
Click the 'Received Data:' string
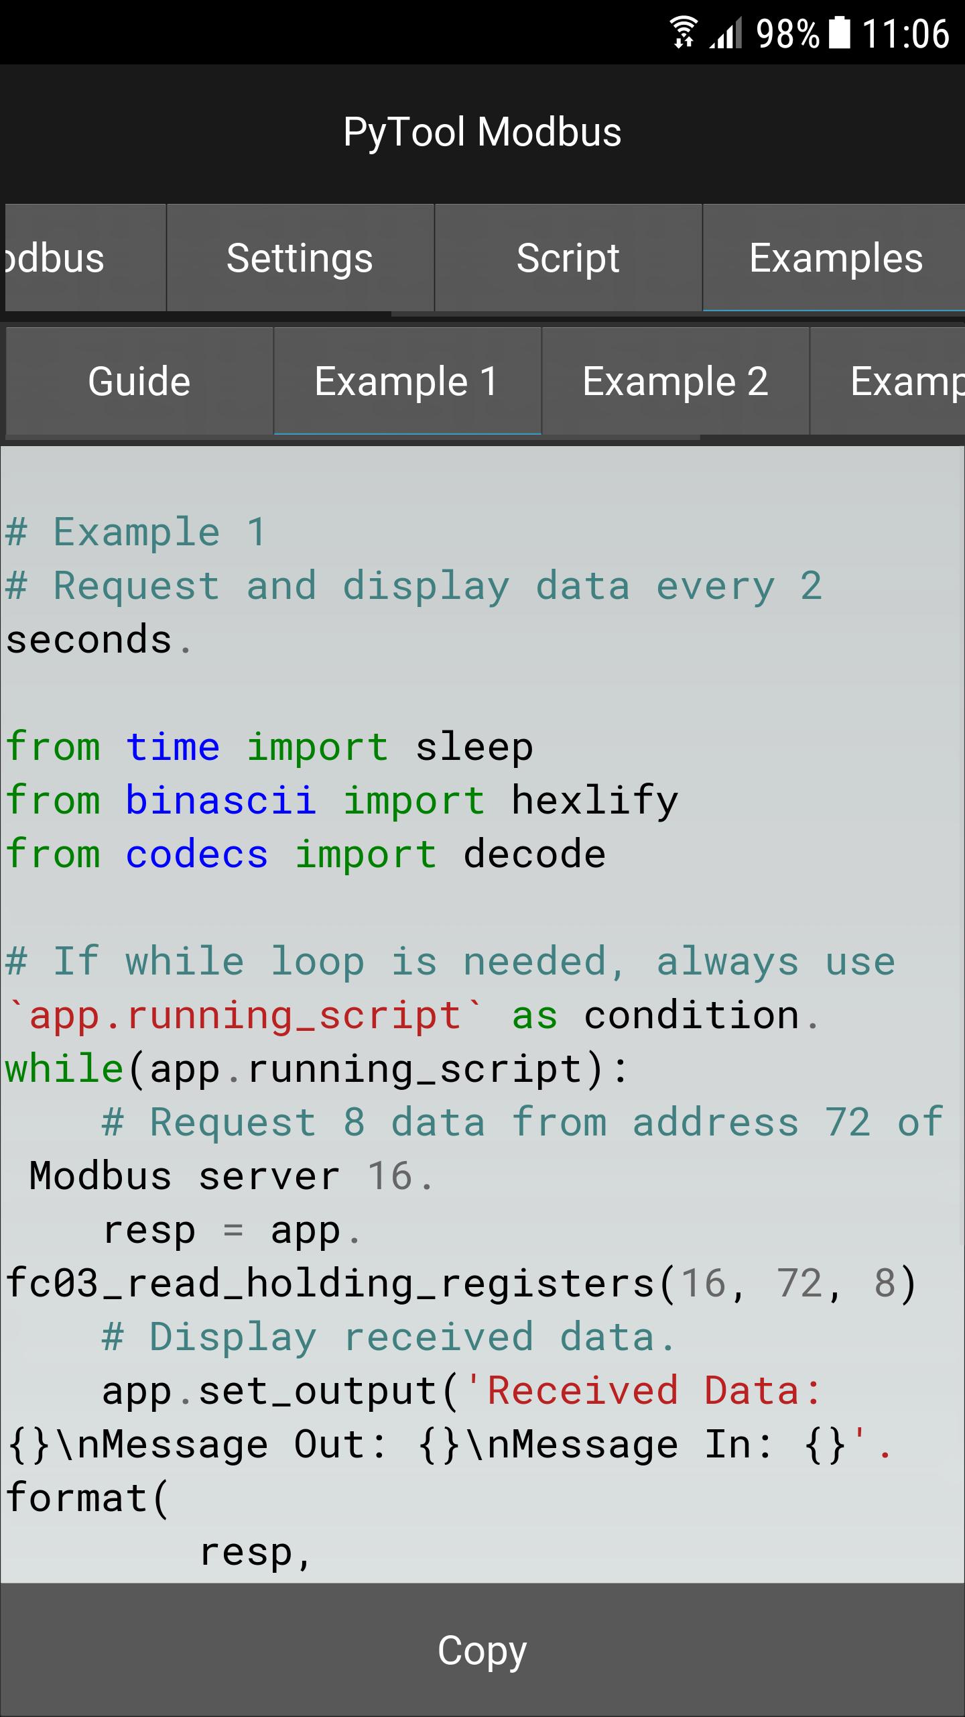643,1391
